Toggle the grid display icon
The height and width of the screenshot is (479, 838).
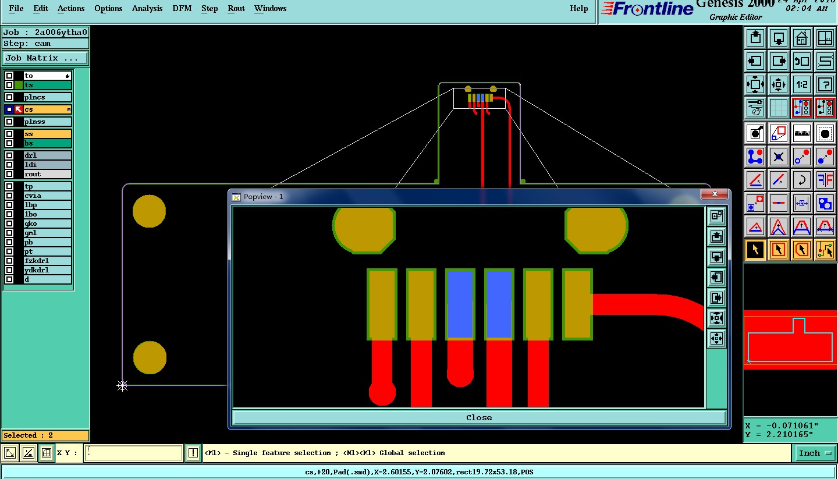[779, 108]
